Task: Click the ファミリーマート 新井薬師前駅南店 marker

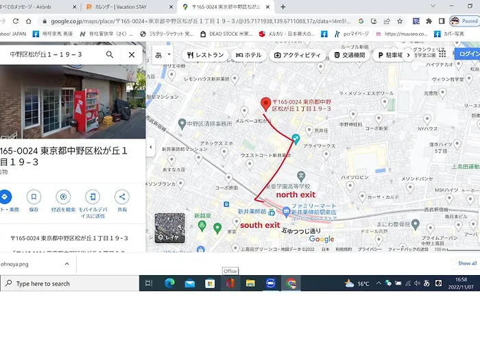Action: 286,211
